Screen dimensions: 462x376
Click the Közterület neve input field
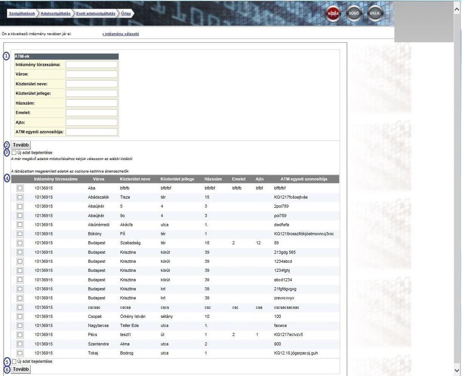coord(92,84)
